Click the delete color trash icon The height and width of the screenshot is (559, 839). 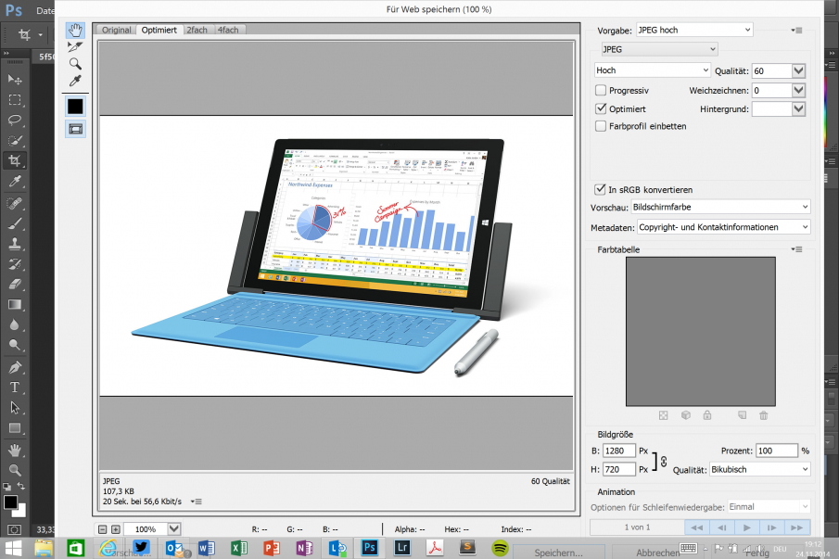[764, 415]
